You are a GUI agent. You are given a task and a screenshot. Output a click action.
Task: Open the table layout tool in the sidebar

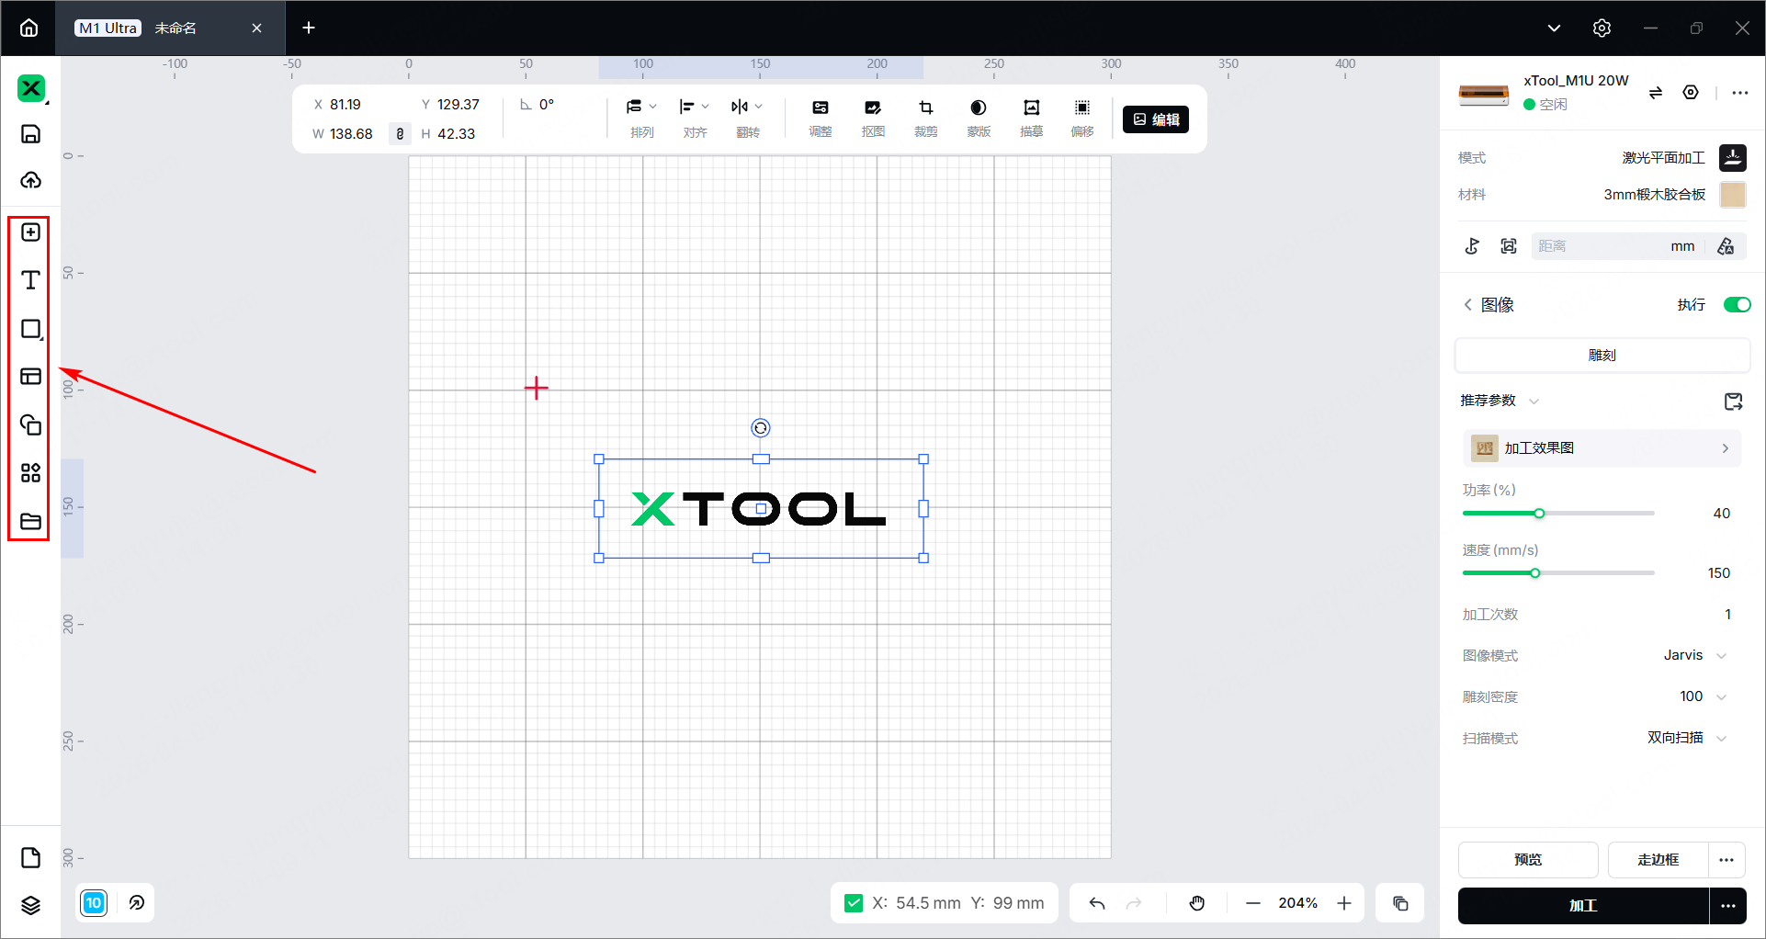(30, 377)
